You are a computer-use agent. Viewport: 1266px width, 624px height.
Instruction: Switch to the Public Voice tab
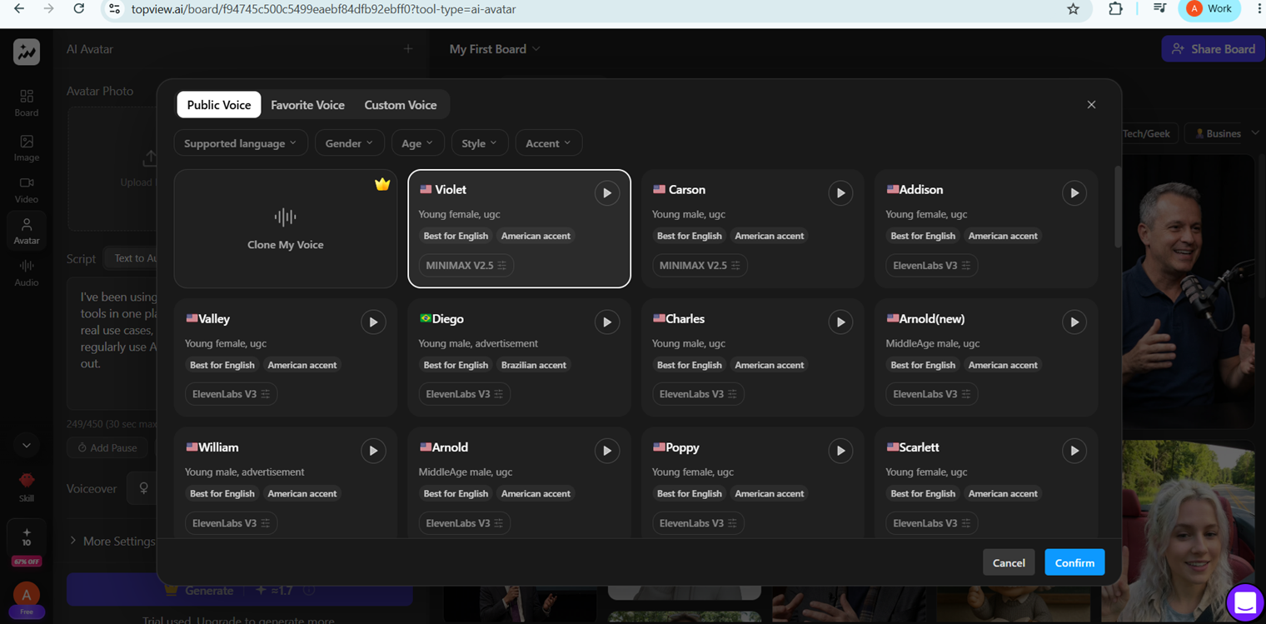[219, 105]
